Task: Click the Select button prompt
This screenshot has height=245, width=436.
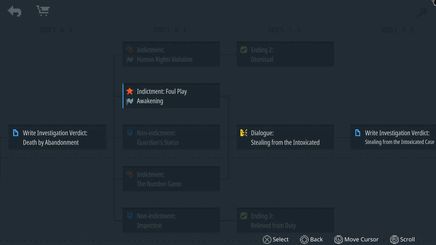Action: 276,239
